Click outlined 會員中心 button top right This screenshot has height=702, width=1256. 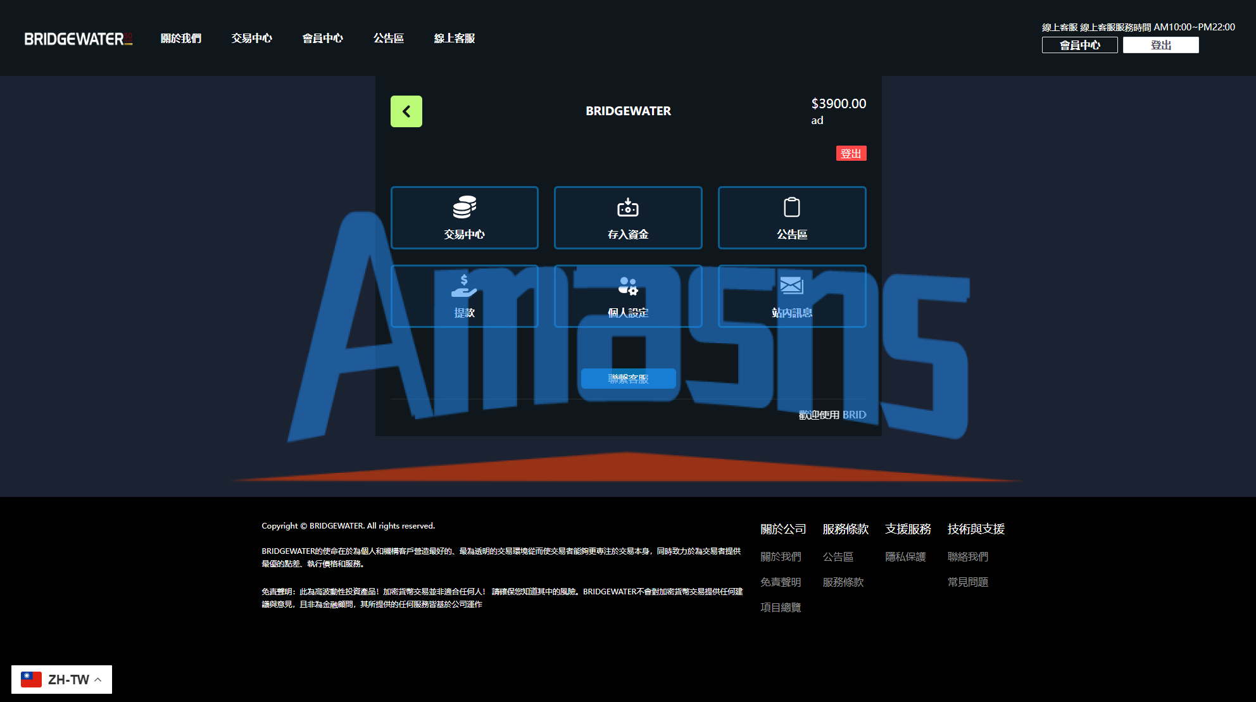click(1079, 45)
